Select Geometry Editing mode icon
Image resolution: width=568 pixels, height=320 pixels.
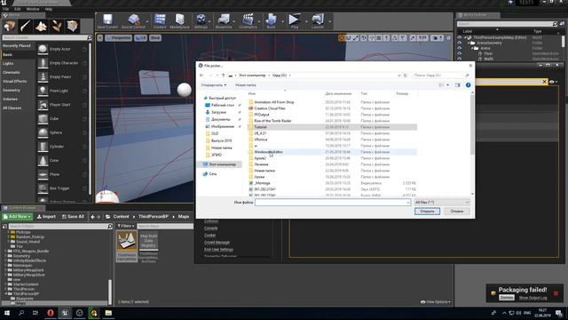[x=72, y=26]
